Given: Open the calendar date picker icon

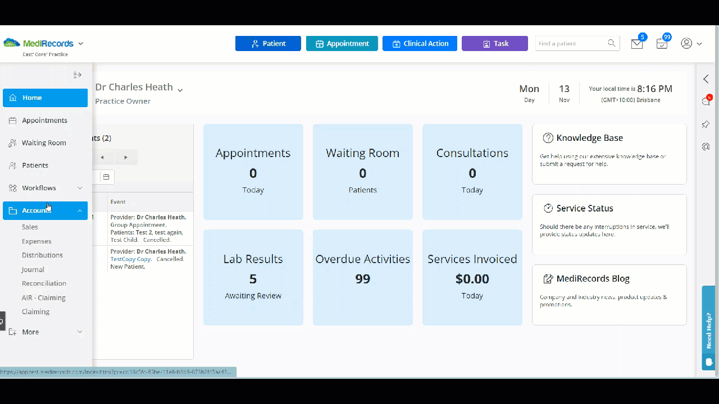Looking at the screenshot, I should [106, 177].
